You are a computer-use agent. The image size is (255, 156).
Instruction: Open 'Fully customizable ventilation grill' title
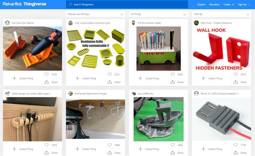92,23
